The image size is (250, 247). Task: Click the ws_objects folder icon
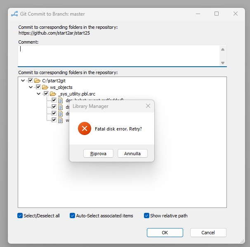pyautogui.click(x=45, y=87)
